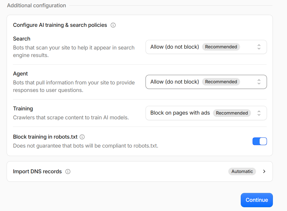Image resolution: width=287 pixels, height=211 pixels.
Task: Click the Training section label
Action: click(23, 108)
